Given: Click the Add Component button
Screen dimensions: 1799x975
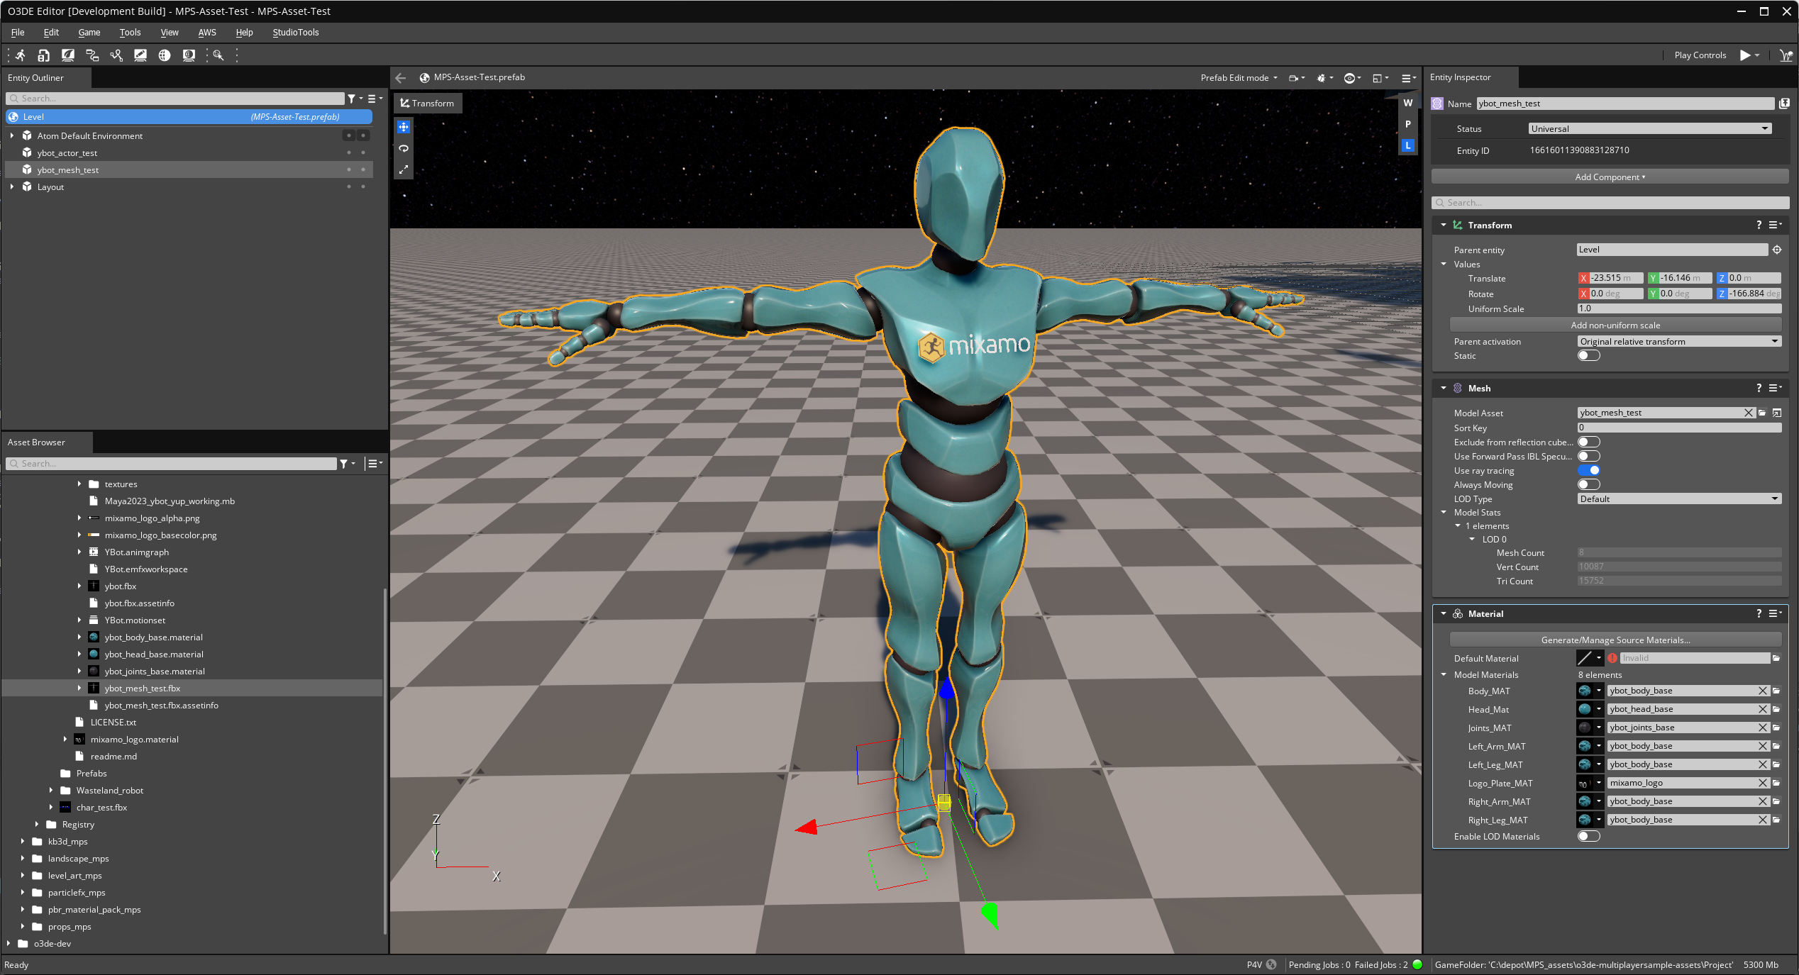Looking at the screenshot, I should tap(1610, 177).
